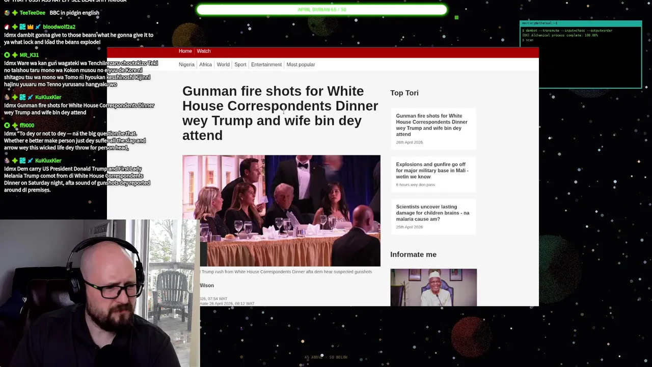Image resolution: width=652 pixels, height=367 pixels.
Task: Click the author name Wilson
Action: tap(207, 285)
